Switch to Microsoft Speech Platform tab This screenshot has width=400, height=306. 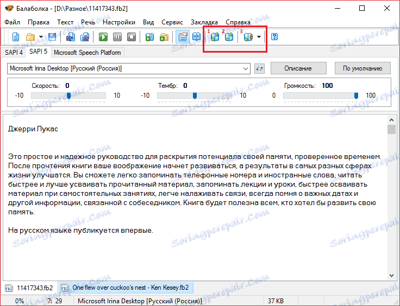[x=87, y=53]
